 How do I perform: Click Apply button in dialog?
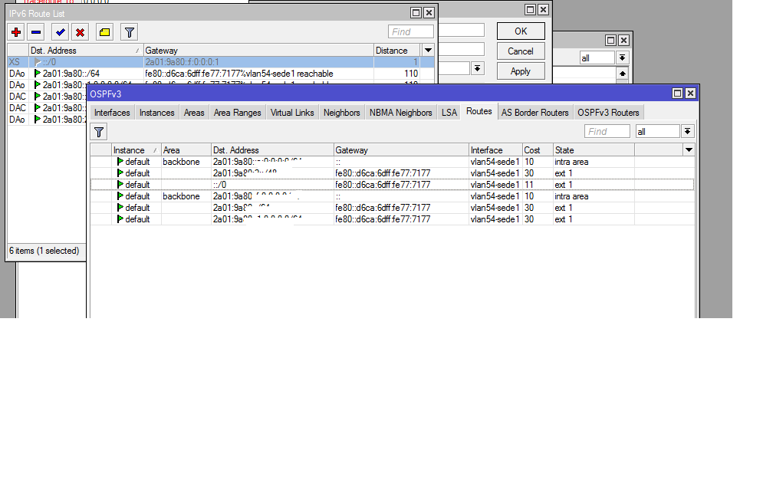coord(521,71)
